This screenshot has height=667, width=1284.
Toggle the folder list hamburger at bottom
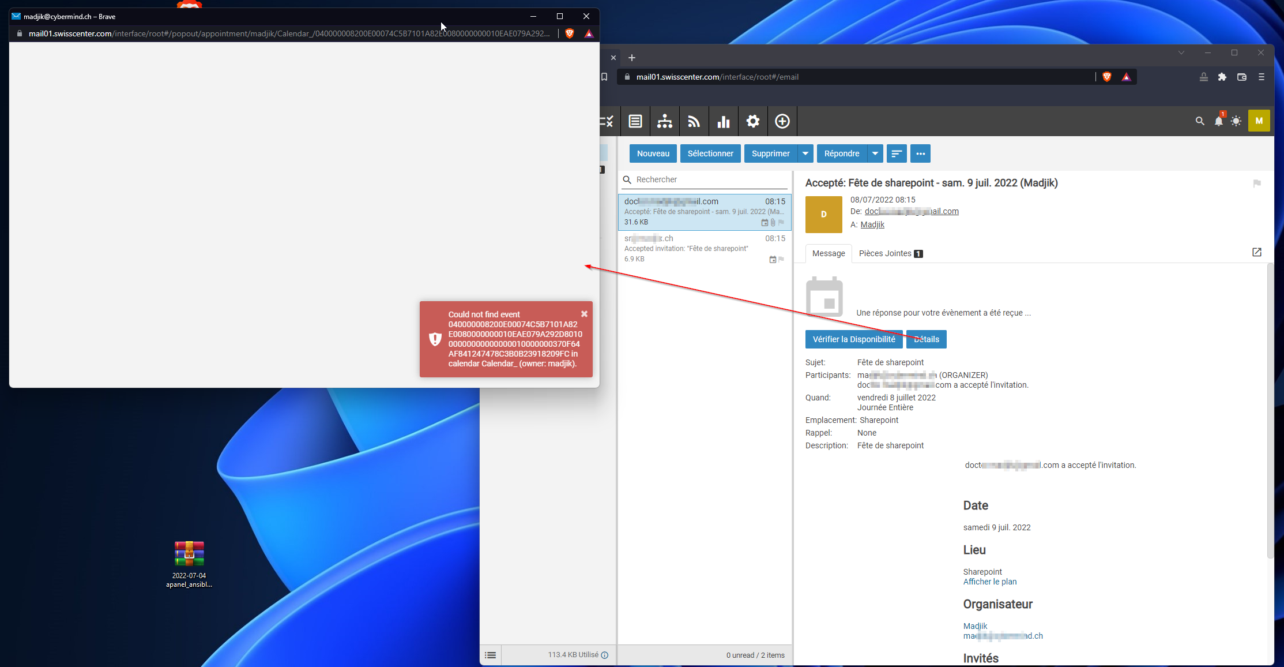[491, 655]
